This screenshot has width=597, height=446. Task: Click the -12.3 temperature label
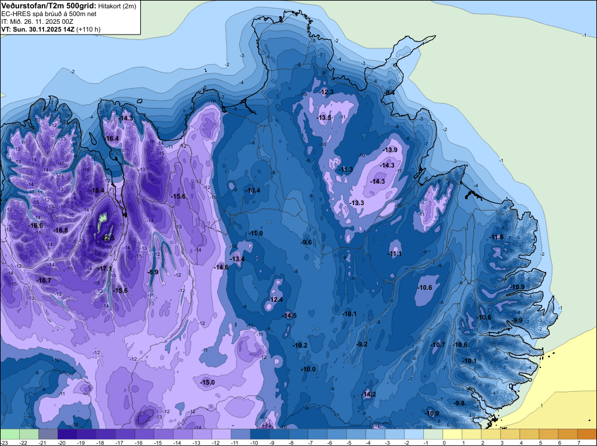click(x=326, y=92)
